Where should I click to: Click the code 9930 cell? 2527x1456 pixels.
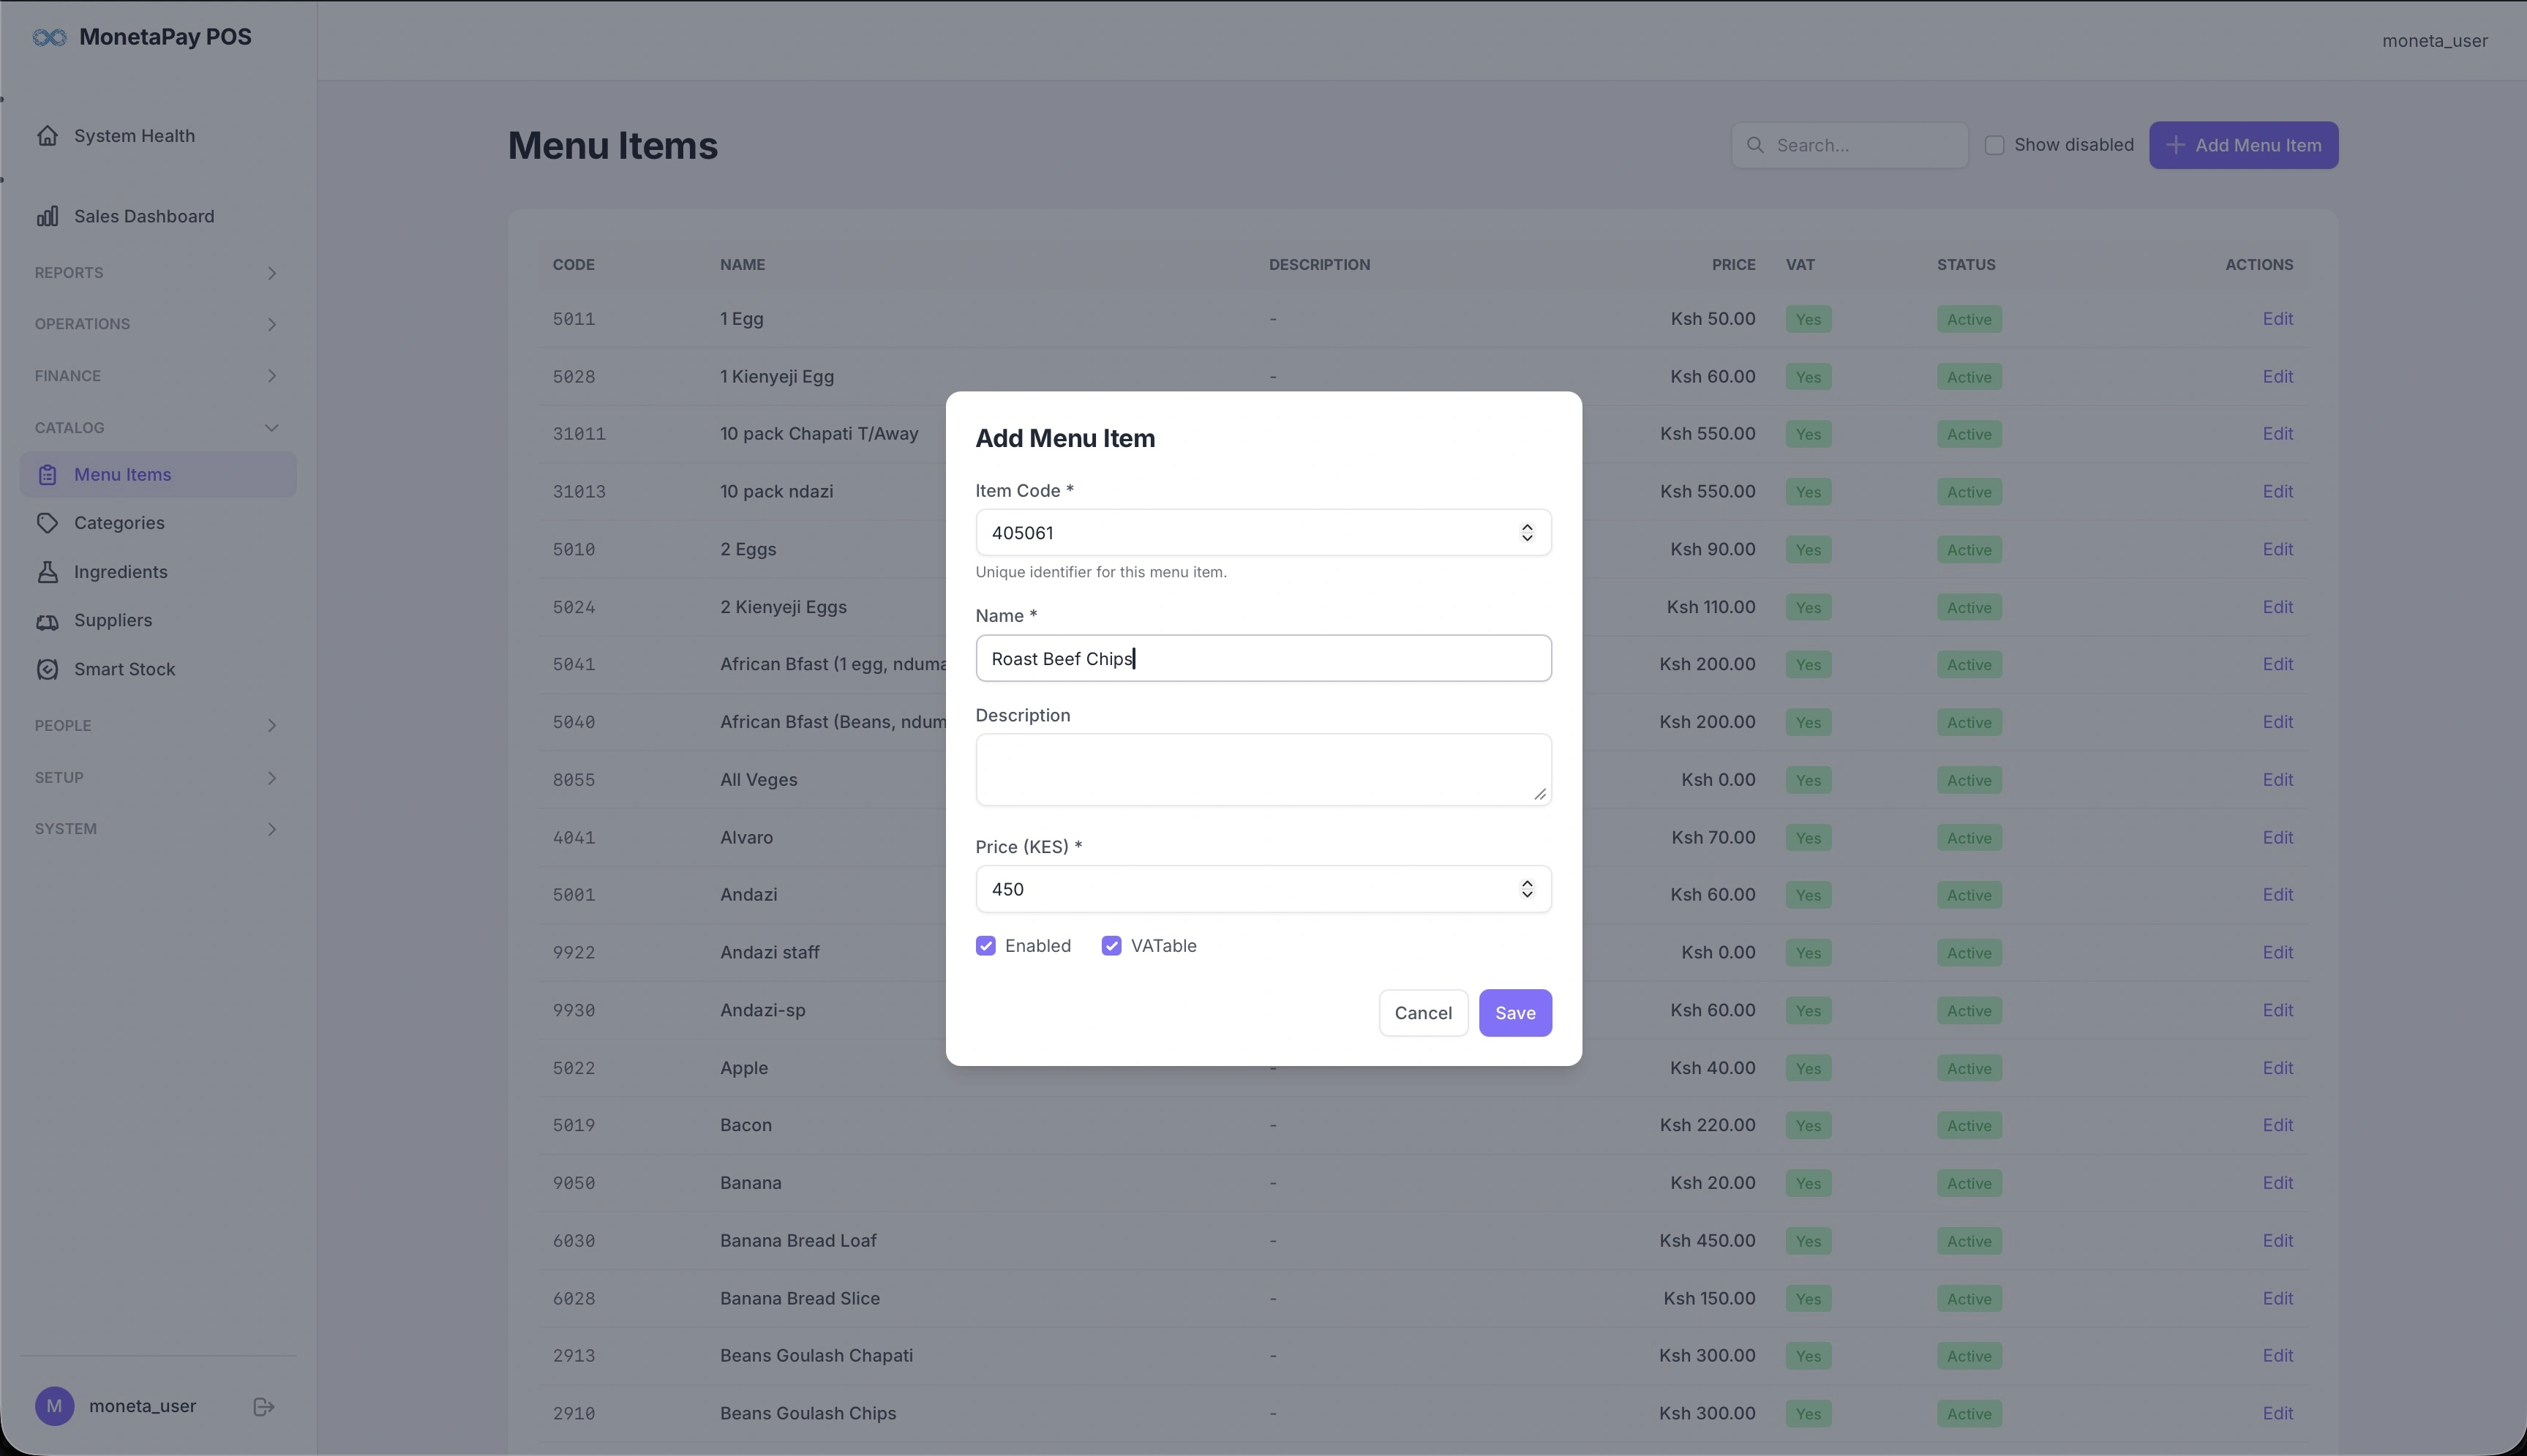[574, 1011]
